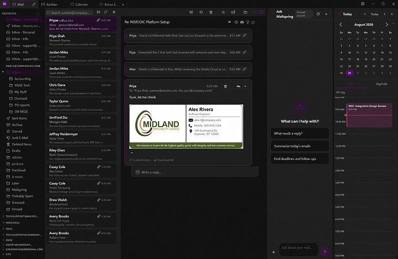The height and width of the screenshot is (259, 398).
Task: Click the Today button in calendar header
Action: click(x=375, y=14)
